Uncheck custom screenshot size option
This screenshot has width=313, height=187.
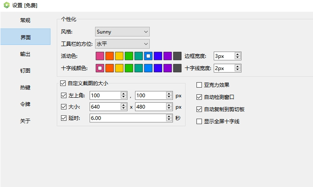64,83
